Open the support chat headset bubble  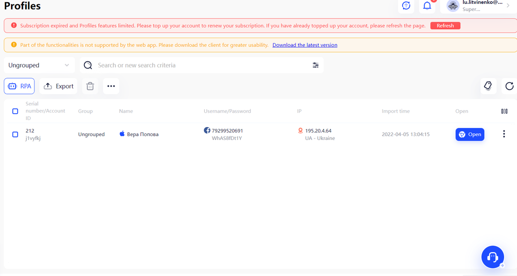pyautogui.click(x=493, y=257)
